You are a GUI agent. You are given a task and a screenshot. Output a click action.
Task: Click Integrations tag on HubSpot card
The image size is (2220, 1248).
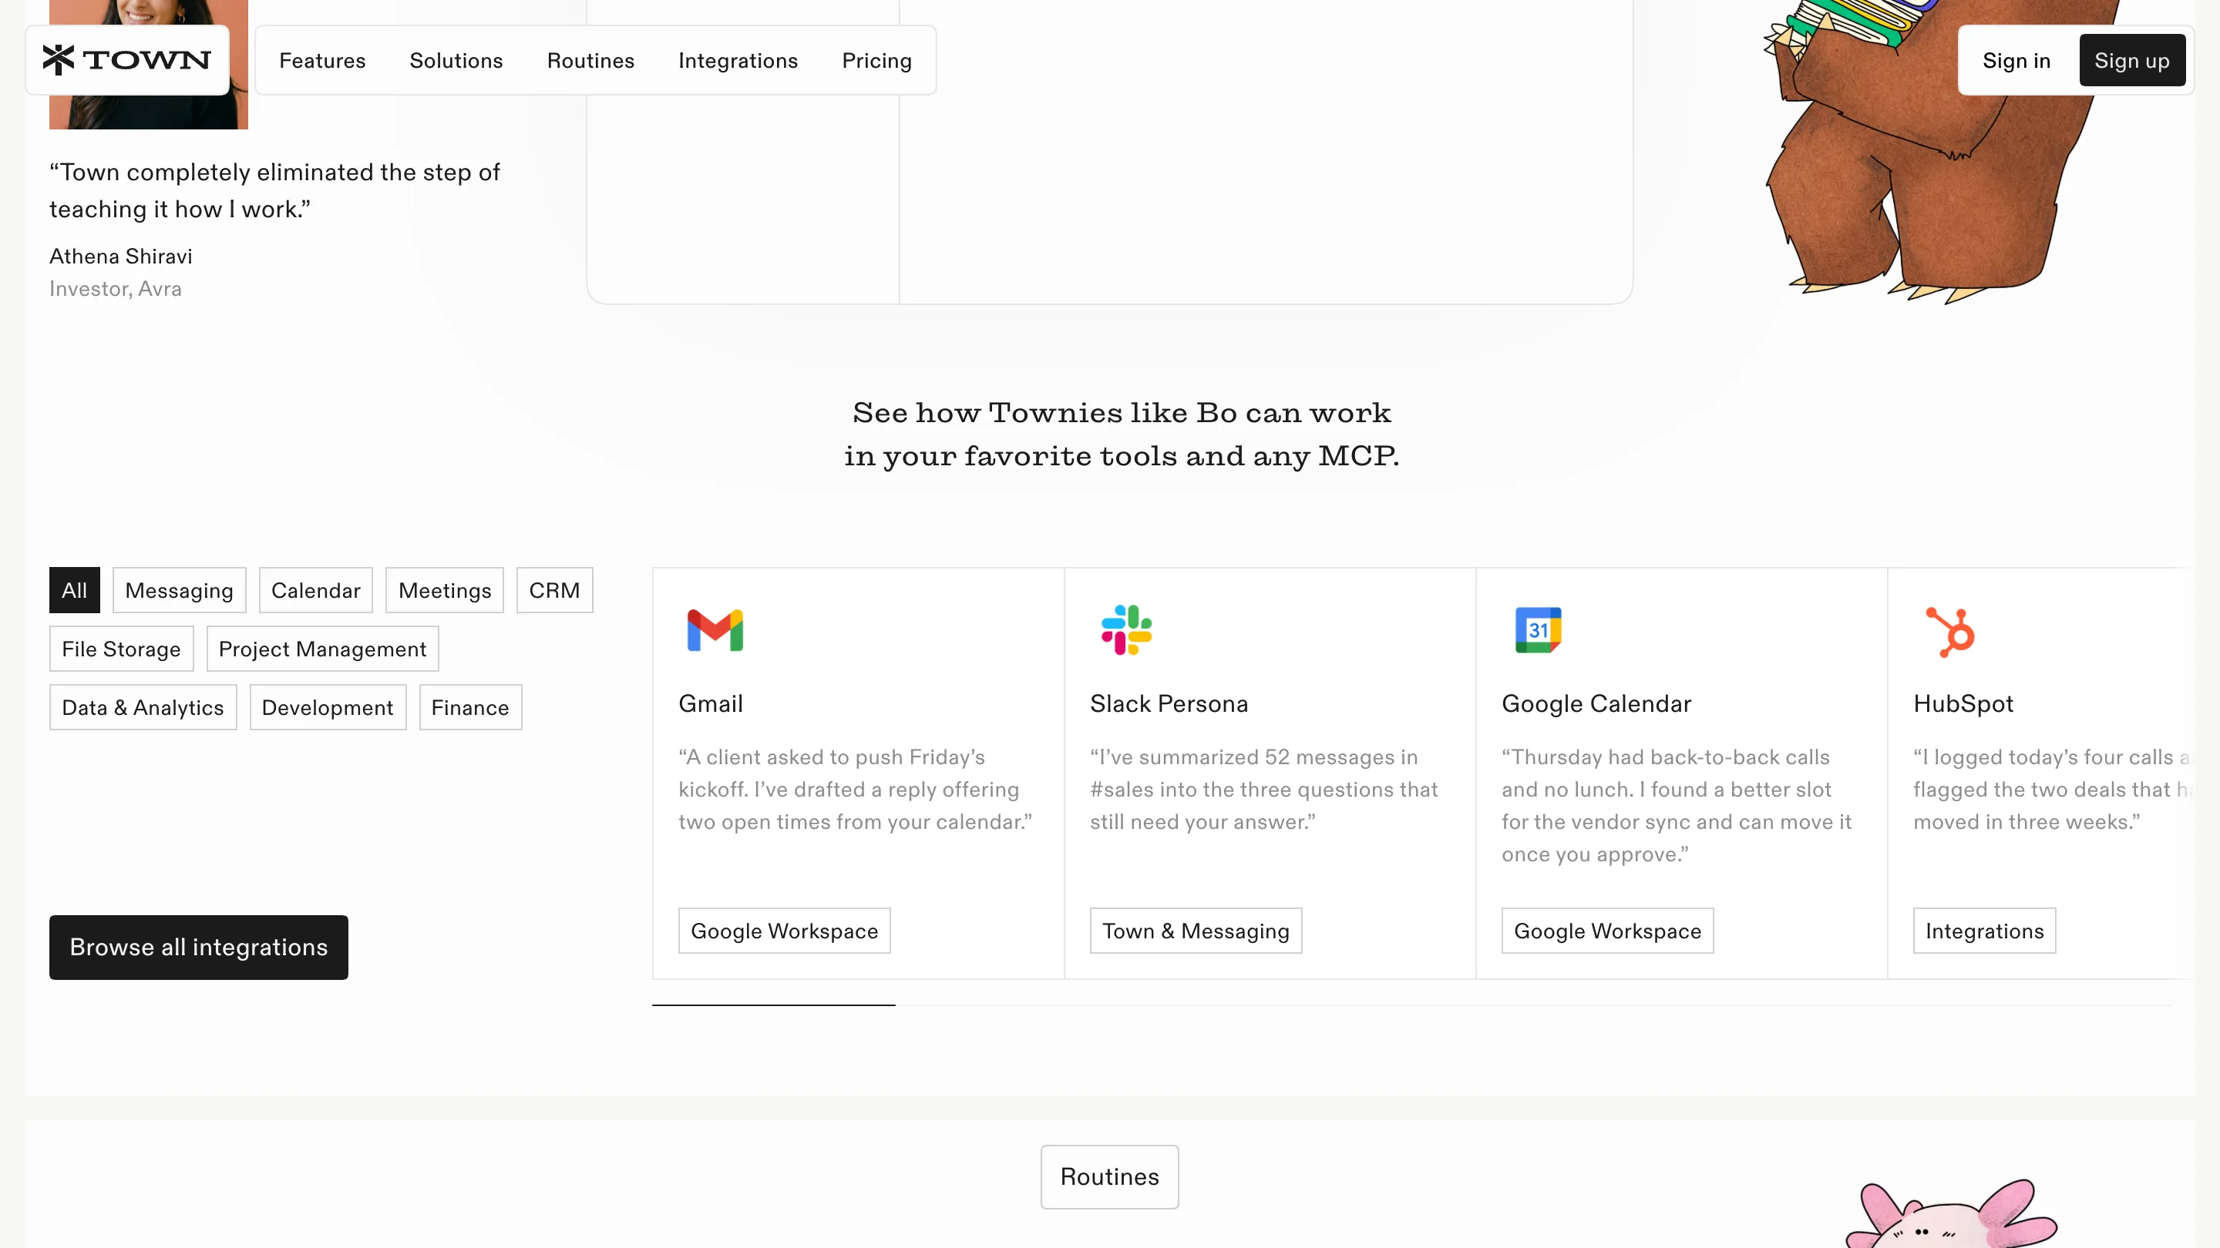(1984, 931)
